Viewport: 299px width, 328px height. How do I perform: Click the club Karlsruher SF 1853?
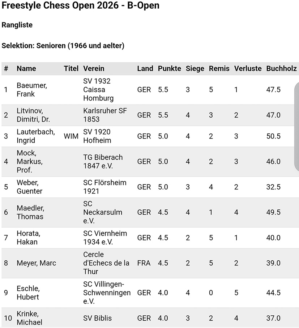[x=105, y=115]
